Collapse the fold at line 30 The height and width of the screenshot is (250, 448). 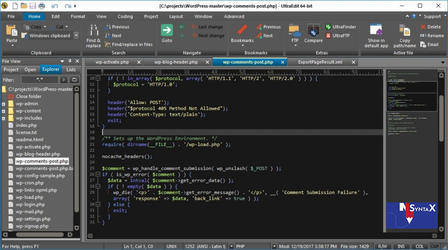(x=98, y=204)
